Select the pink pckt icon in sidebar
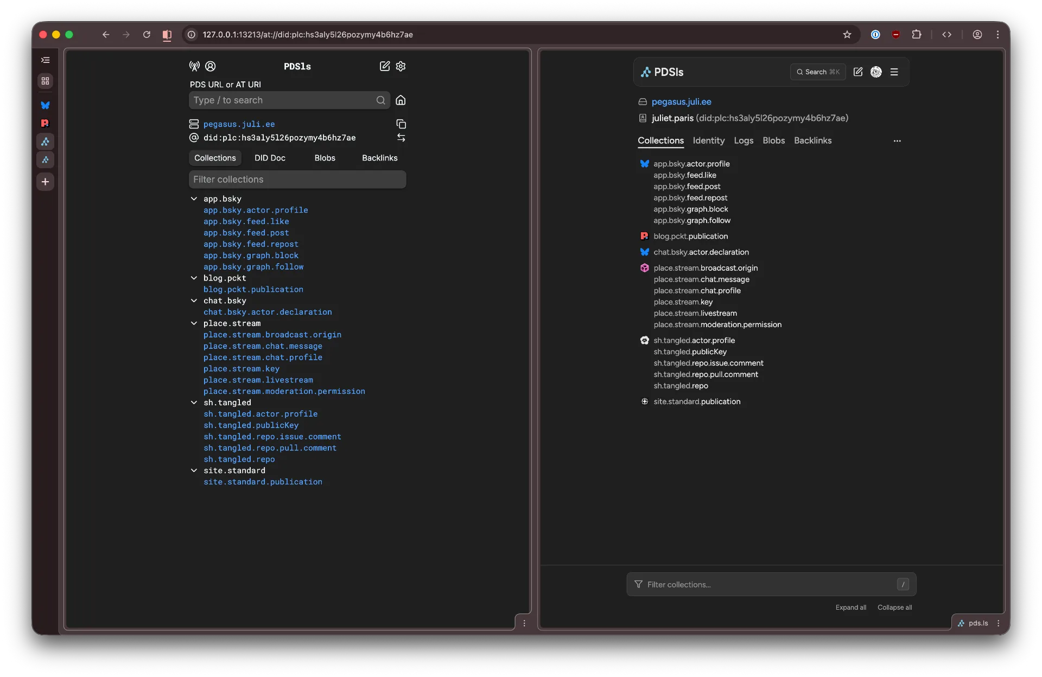 coord(46,123)
